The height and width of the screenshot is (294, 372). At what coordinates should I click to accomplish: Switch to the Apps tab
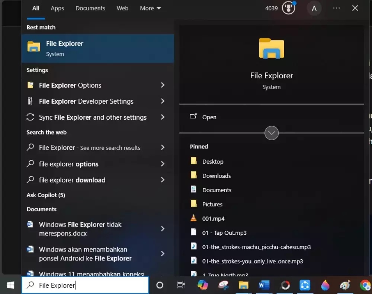(x=57, y=8)
